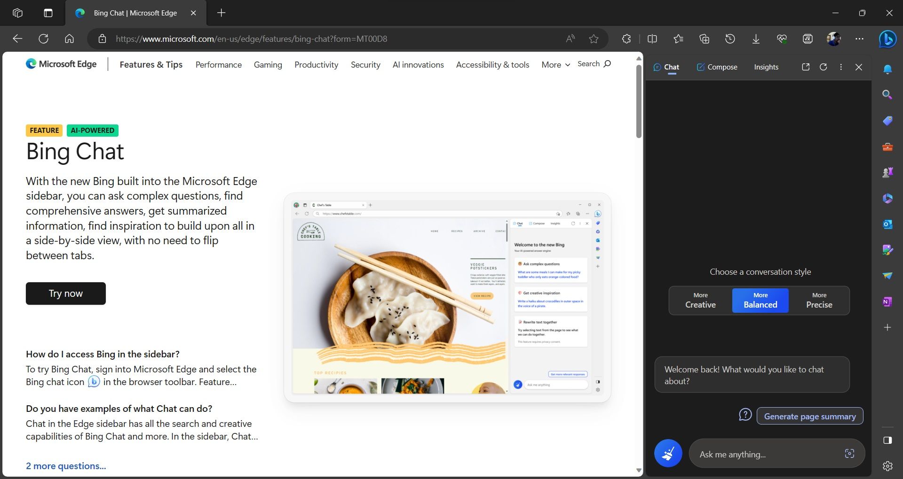Open Bing Chat from the browser toolbar
This screenshot has height=479, width=903.
coord(888,39)
